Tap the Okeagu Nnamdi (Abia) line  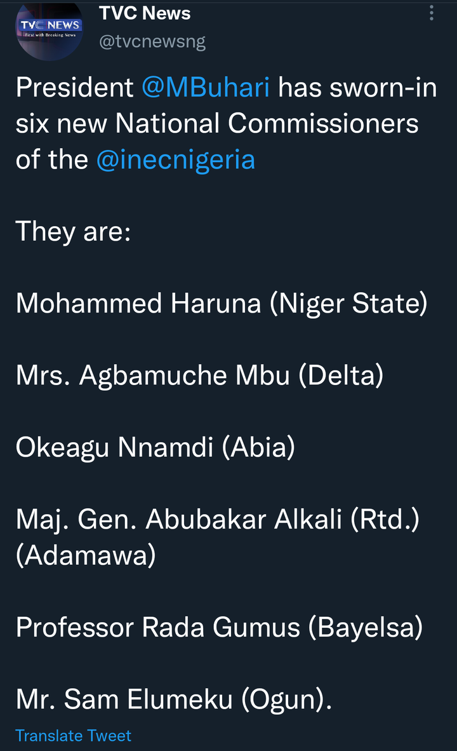coord(156,447)
